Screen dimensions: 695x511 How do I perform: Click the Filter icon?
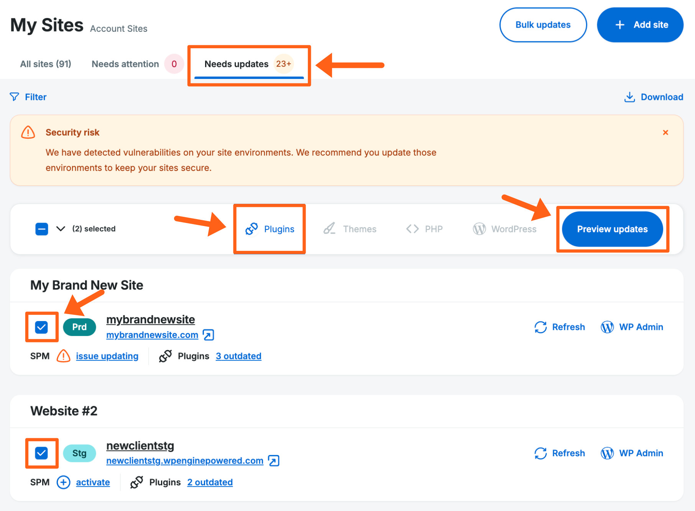(14, 97)
